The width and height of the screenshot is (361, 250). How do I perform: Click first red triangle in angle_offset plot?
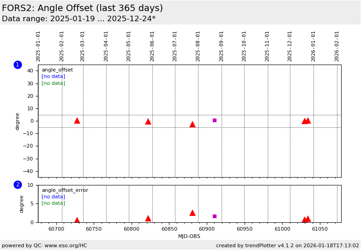[x=77, y=120]
